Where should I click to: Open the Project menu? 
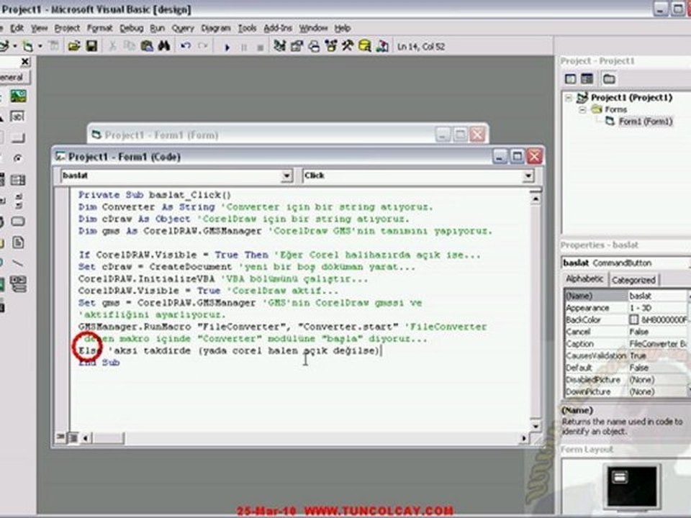(x=67, y=28)
